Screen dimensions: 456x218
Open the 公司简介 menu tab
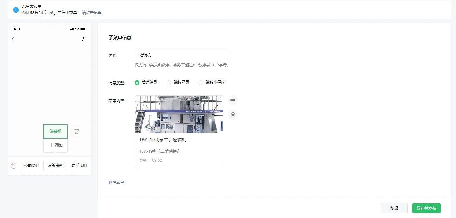coord(32,166)
